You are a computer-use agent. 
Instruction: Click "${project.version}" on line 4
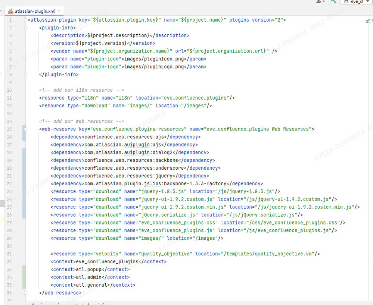[101, 43]
